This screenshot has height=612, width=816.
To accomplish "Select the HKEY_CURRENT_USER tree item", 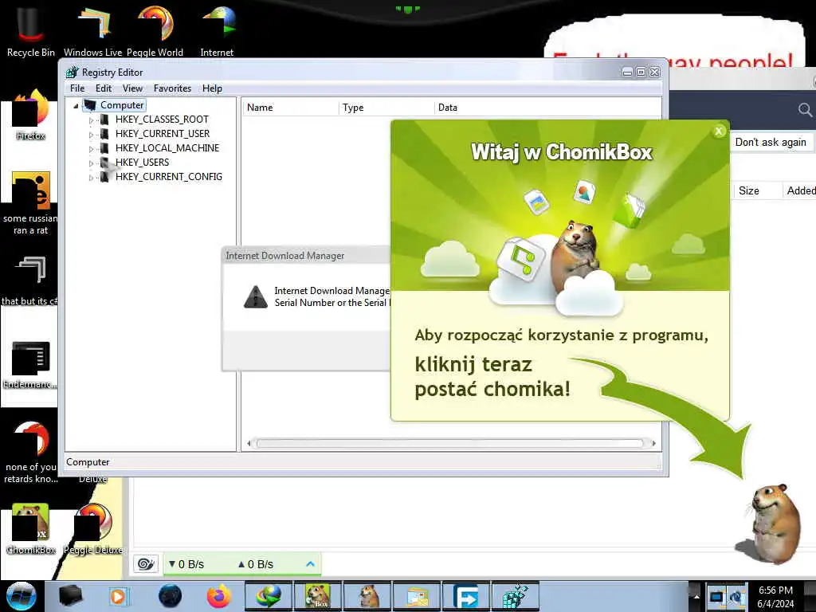I will (163, 134).
